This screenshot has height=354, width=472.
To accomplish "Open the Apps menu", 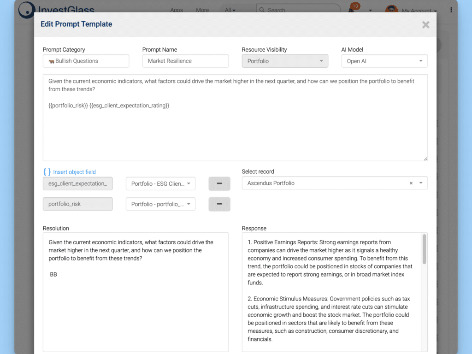I will click(x=177, y=10).
